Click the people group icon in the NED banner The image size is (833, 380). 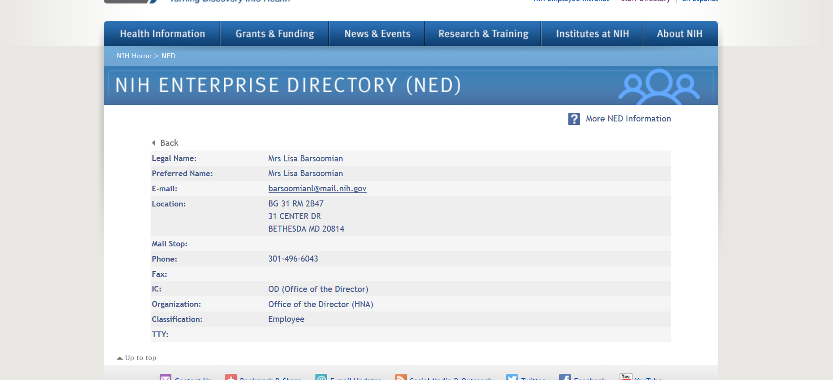[659, 87]
